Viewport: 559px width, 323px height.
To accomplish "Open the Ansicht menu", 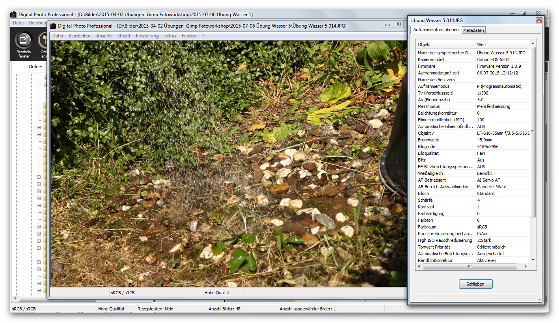I will pos(104,36).
